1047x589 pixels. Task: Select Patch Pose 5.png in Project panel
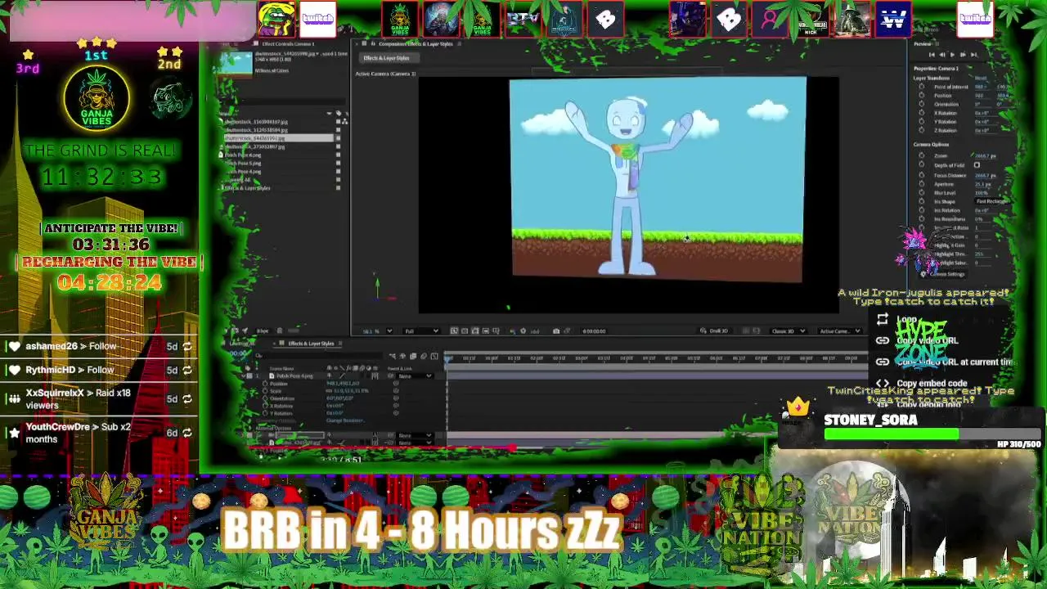click(244, 163)
